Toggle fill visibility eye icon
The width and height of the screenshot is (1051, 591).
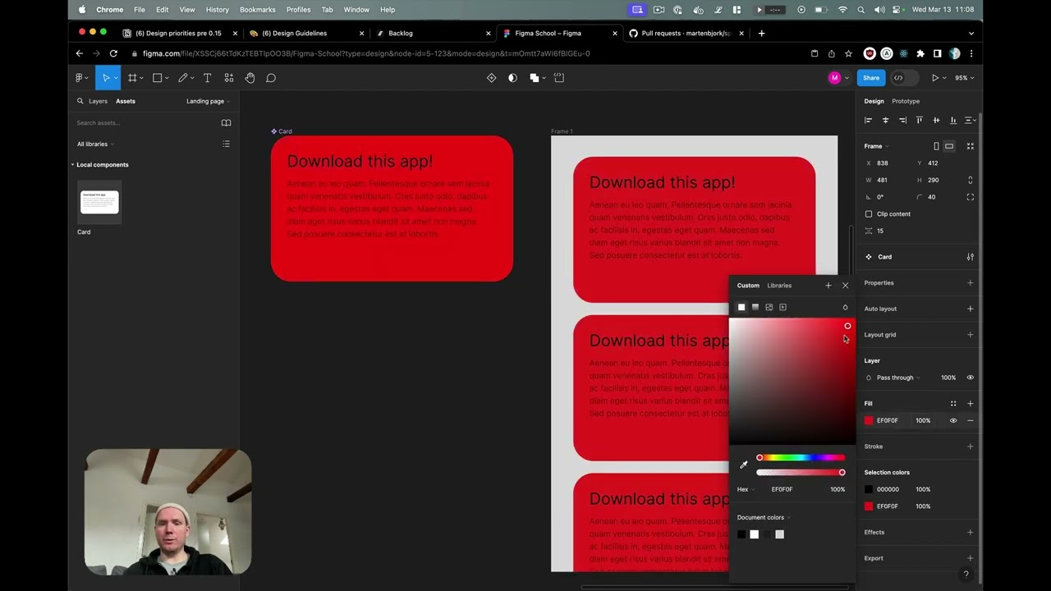pyautogui.click(x=953, y=420)
